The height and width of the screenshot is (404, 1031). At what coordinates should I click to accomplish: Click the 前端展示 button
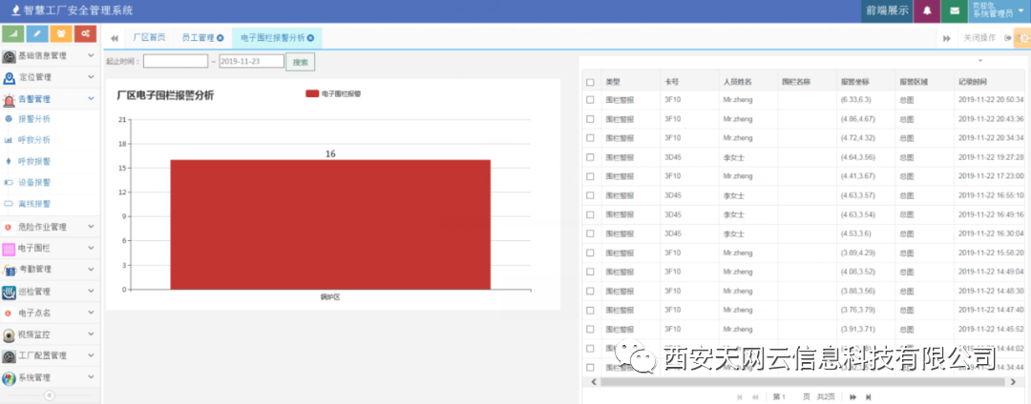point(887,11)
